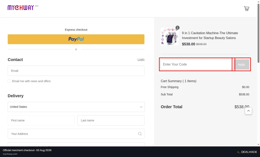This screenshot has width=260, height=157.
Task: Click the $598.00 strikethrough price
Action: coord(201,44)
